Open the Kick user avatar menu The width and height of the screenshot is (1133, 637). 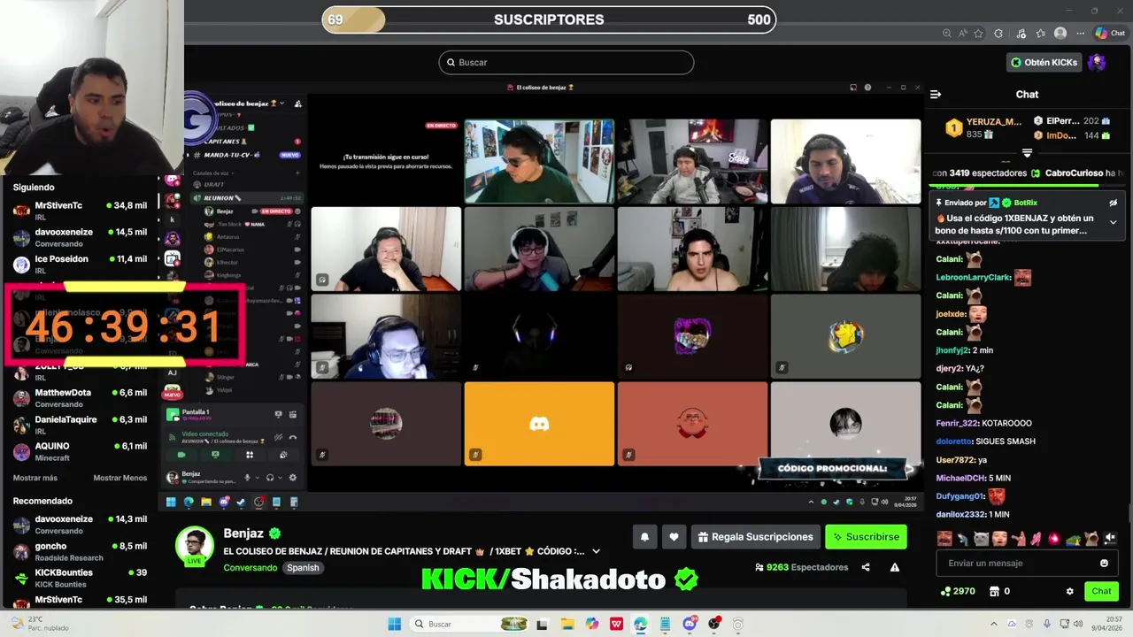click(x=1097, y=63)
